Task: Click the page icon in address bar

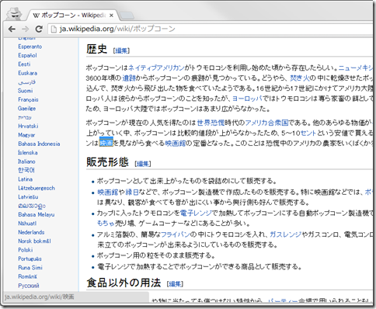Action: (x=54, y=29)
